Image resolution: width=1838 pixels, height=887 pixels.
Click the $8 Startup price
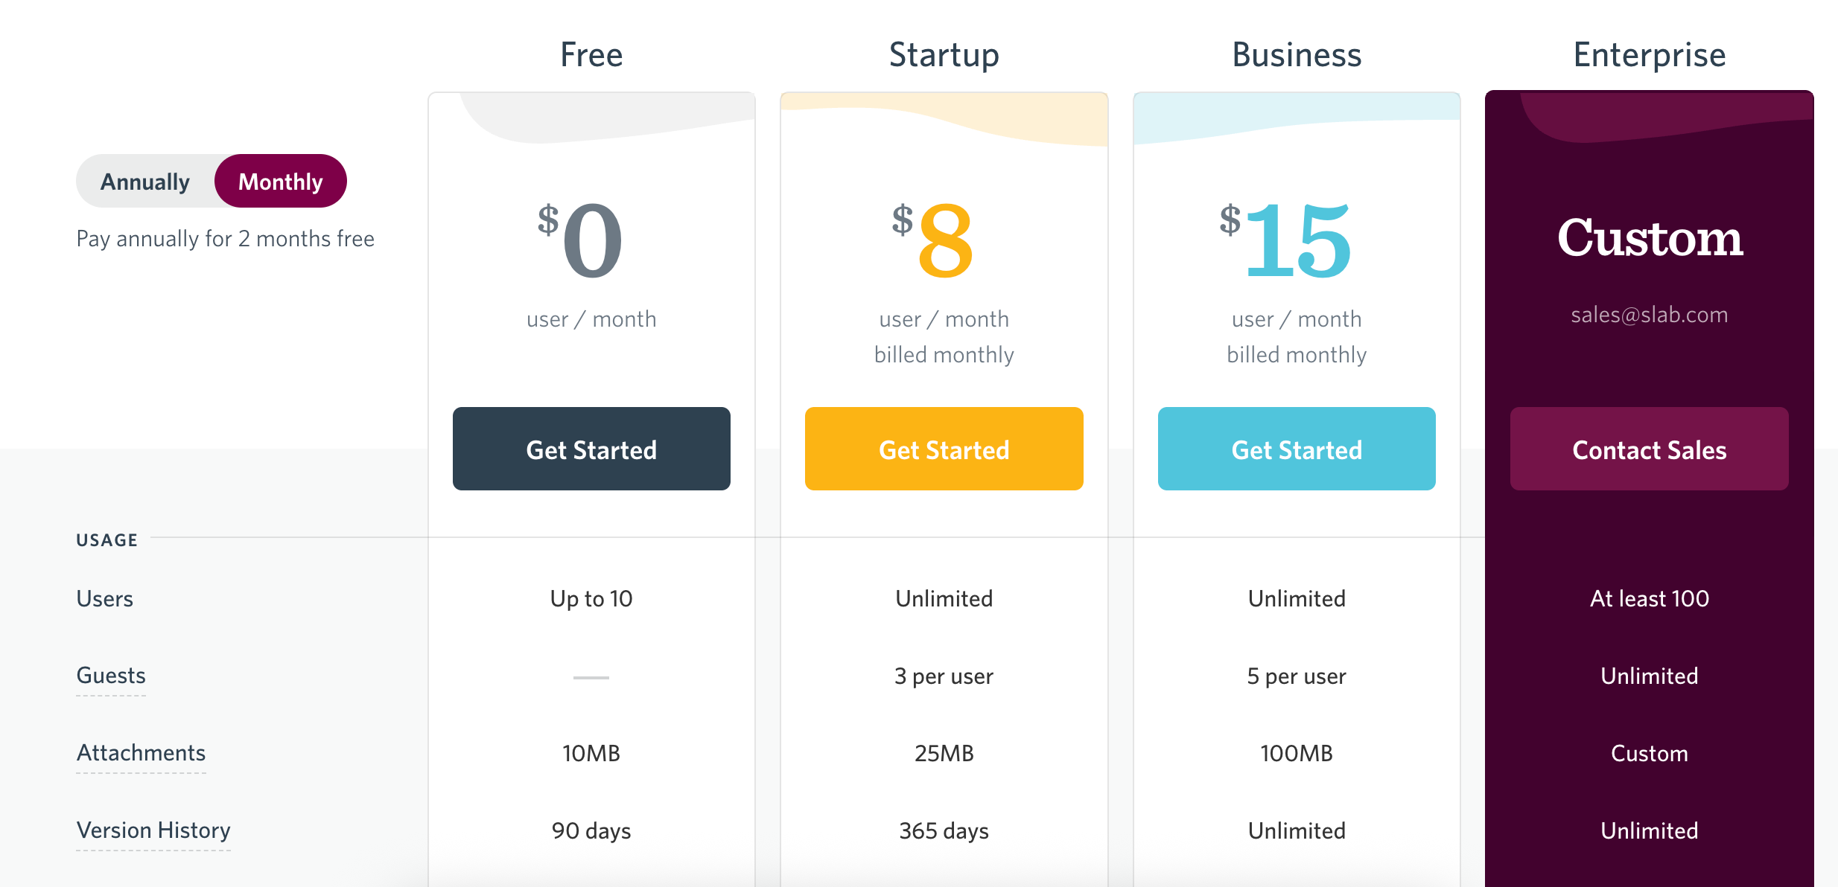tap(932, 240)
